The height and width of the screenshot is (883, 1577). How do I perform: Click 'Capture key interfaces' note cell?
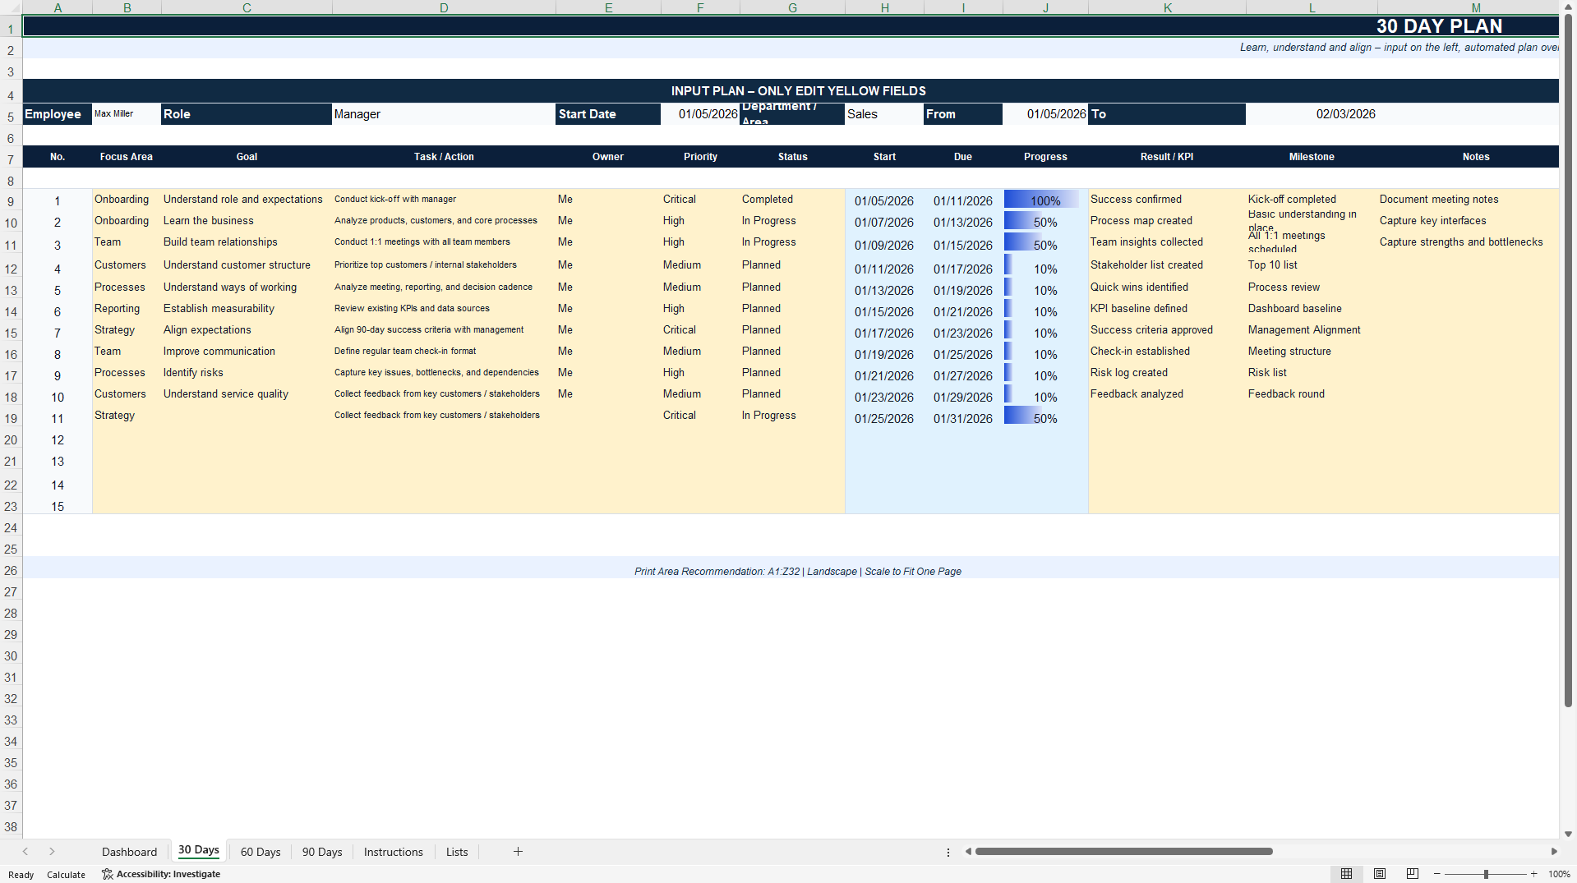(x=1468, y=221)
